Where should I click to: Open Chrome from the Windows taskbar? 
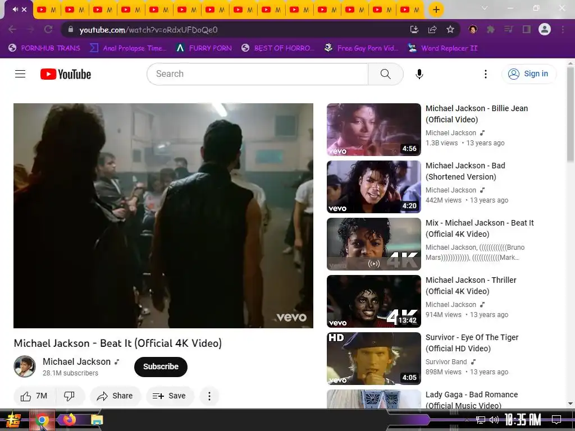tap(42, 420)
